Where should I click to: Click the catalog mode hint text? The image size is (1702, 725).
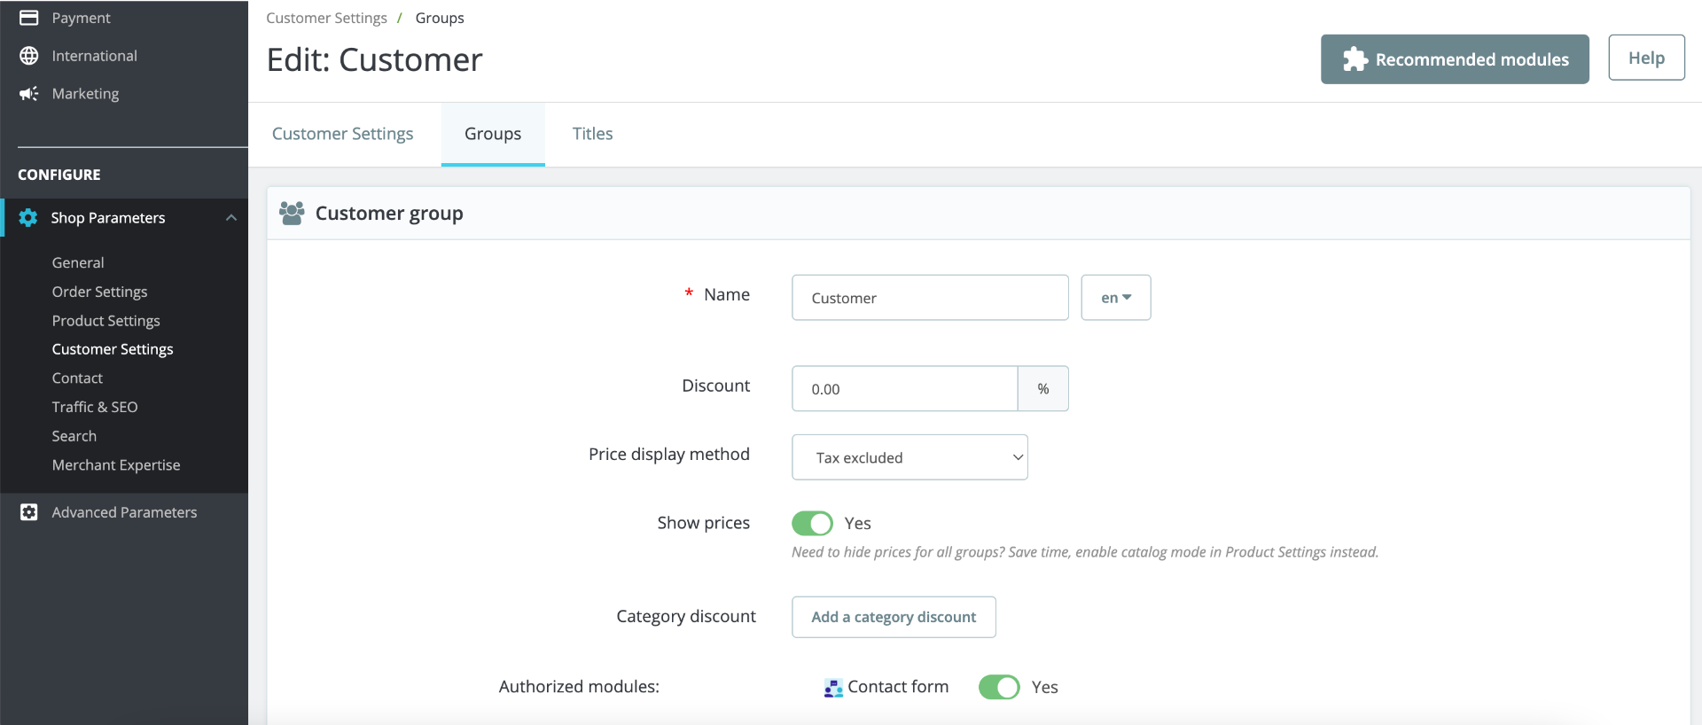tap(1085, 552)
